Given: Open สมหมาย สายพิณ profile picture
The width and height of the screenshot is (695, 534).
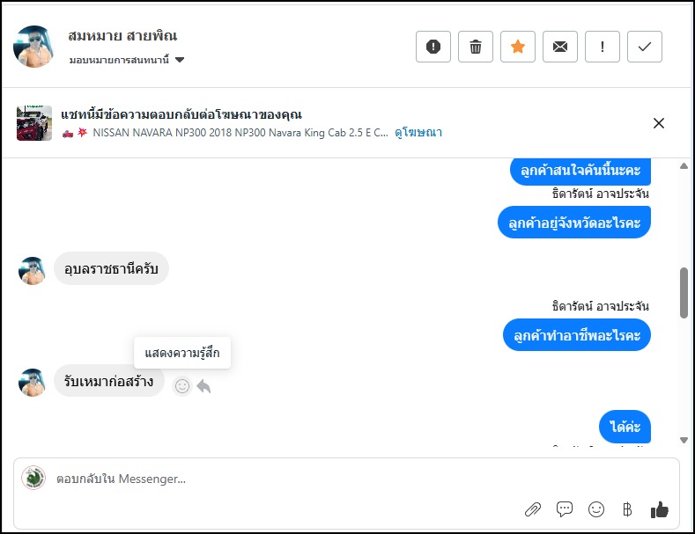Looking at the screenshot, I should click(36, 47).
